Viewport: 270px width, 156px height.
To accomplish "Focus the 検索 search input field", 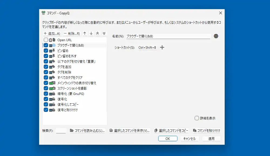I will click(61, 131).
